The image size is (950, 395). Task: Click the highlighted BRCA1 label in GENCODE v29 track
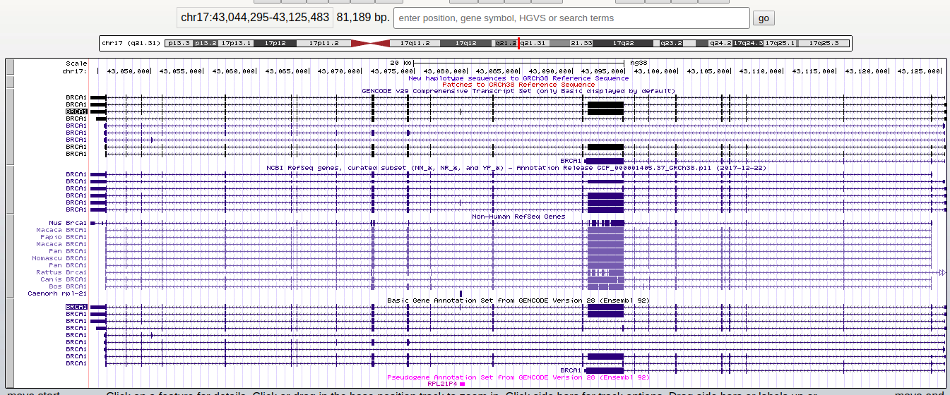(x=76, y=111)
